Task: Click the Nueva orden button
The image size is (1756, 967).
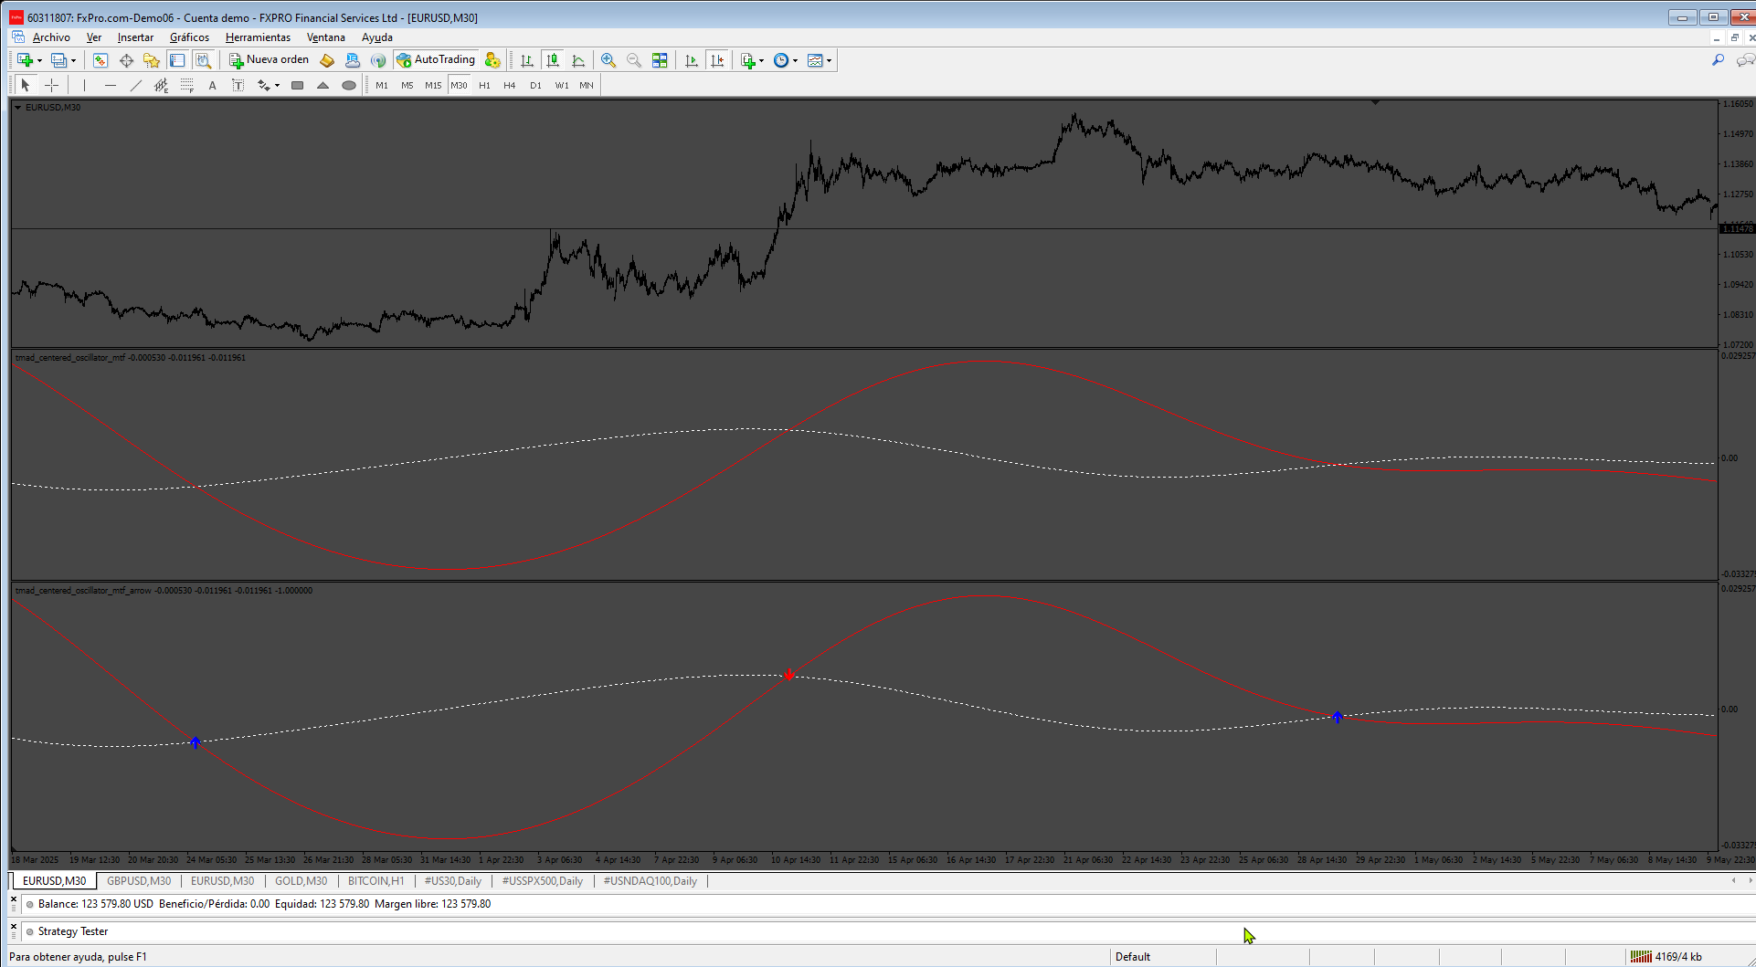Action: (270, 60)
